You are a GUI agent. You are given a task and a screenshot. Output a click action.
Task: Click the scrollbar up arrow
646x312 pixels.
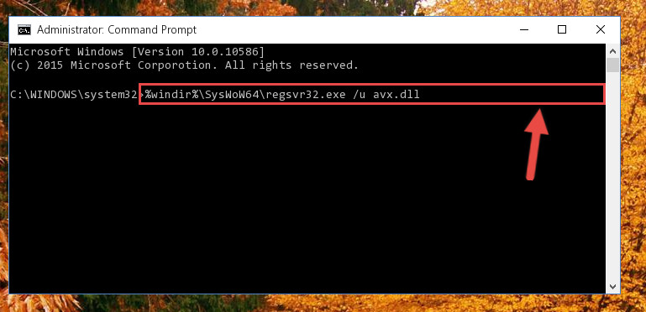(x=612, y=51)
